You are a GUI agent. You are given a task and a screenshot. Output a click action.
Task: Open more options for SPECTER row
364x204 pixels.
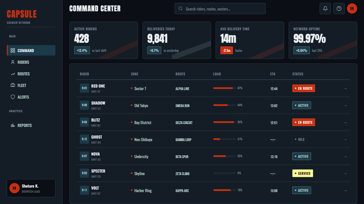[346, 173]
